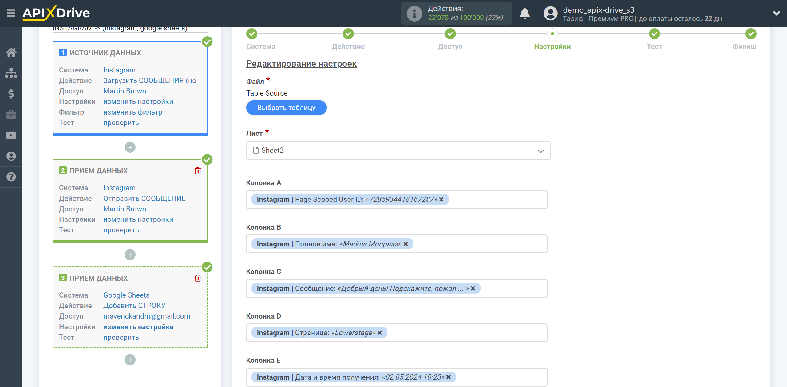Viewport: 787px width, 387px height.
Task: Open Google Sheets system link
Action: (x=126, y=295)
